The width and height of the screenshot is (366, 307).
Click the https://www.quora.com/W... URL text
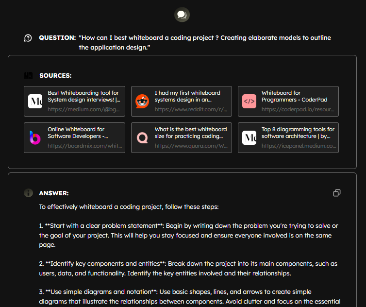[191, 146]
